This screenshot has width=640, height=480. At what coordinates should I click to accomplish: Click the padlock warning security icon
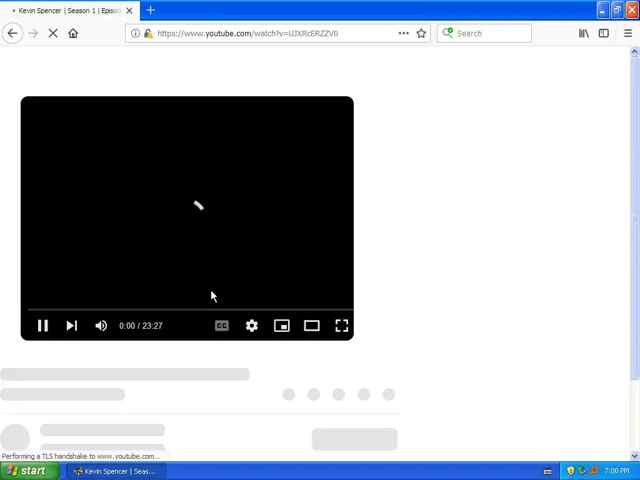pyautogui.click(x=149, y=34)
